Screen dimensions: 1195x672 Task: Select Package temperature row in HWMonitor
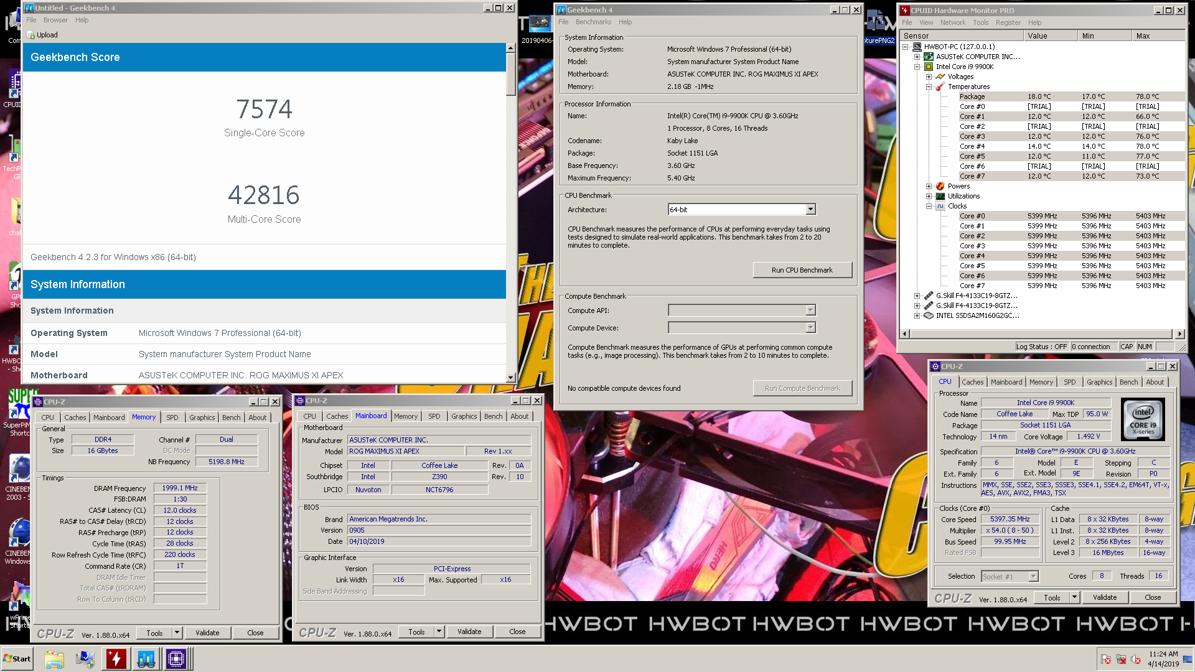click(x=1071, y=96)
